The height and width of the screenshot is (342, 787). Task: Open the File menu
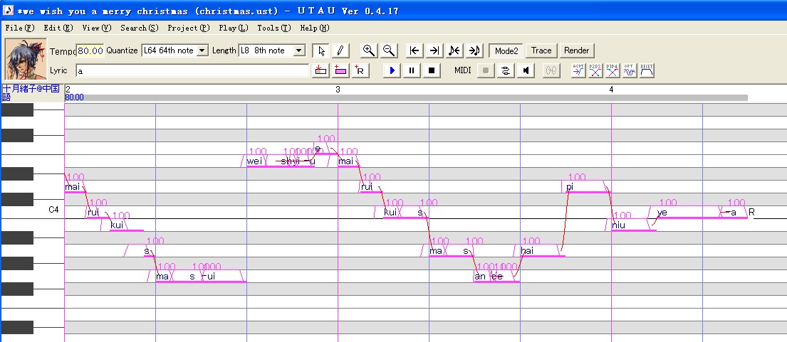point(20,28)
